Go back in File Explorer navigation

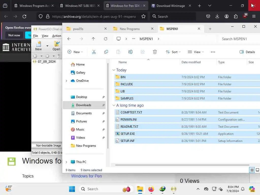click(69, 39)
